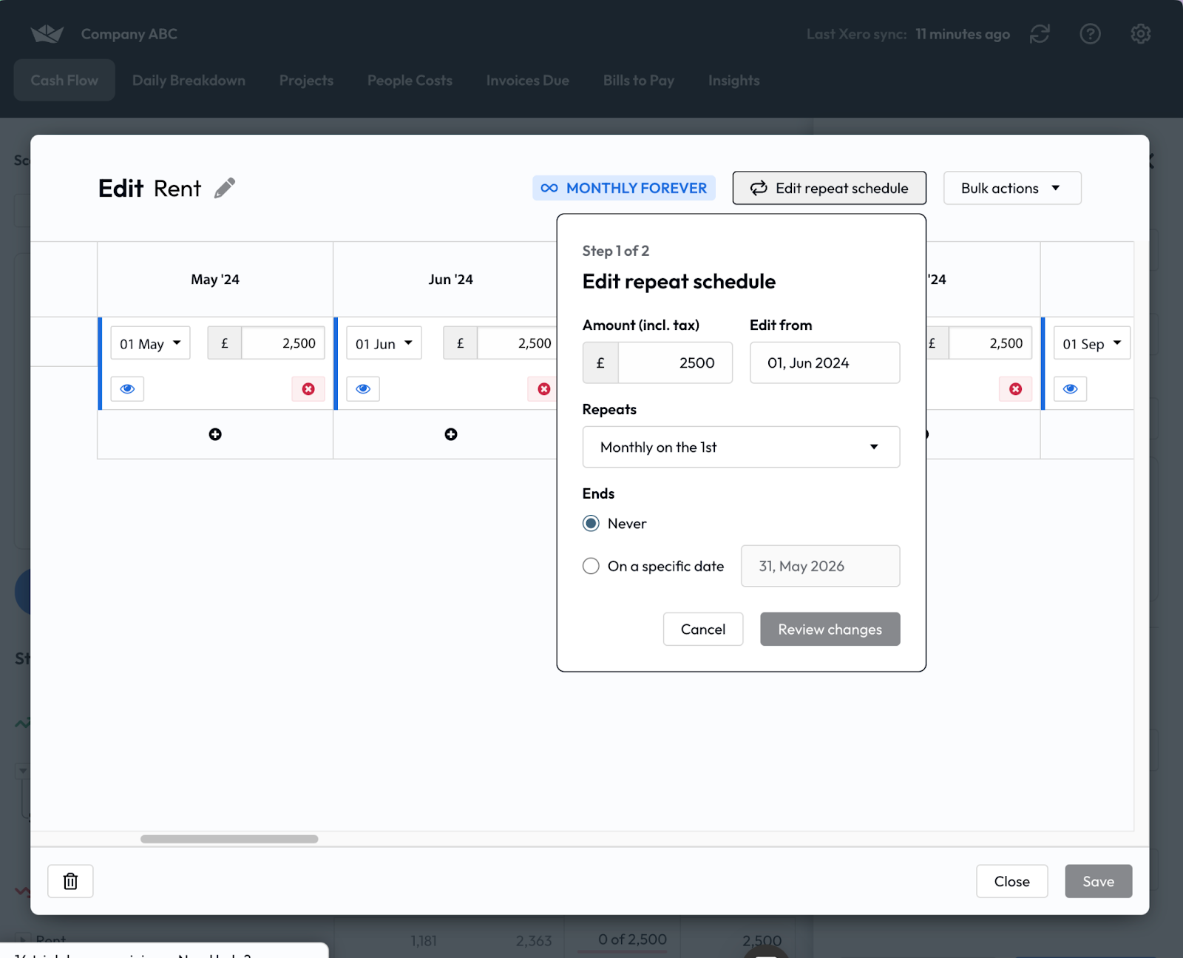
Task: Click the Edit from 01, Jun 2024 field
Action: point(824,363)
